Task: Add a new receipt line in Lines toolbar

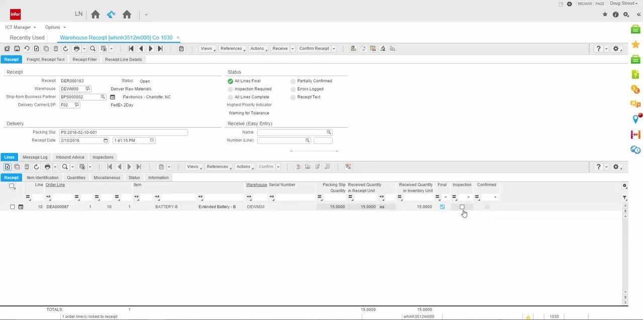Action: 7,167
